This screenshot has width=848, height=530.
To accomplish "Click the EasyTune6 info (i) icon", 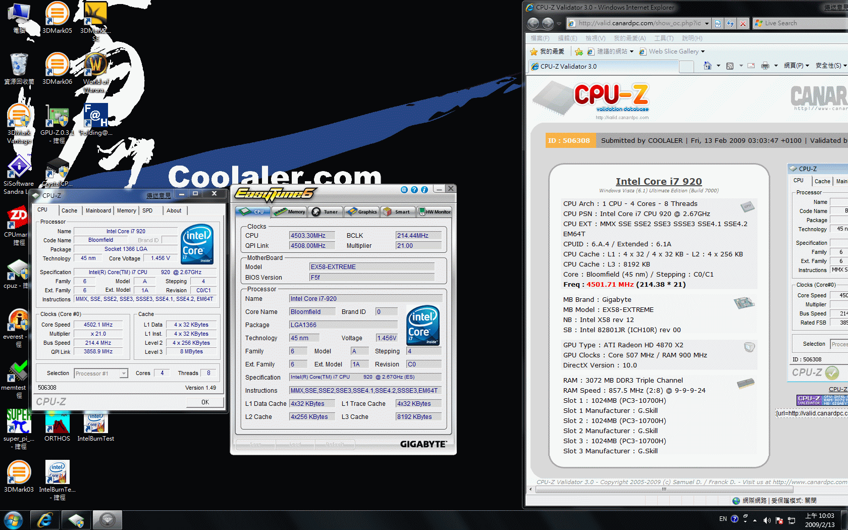I will tap(425, 190).
